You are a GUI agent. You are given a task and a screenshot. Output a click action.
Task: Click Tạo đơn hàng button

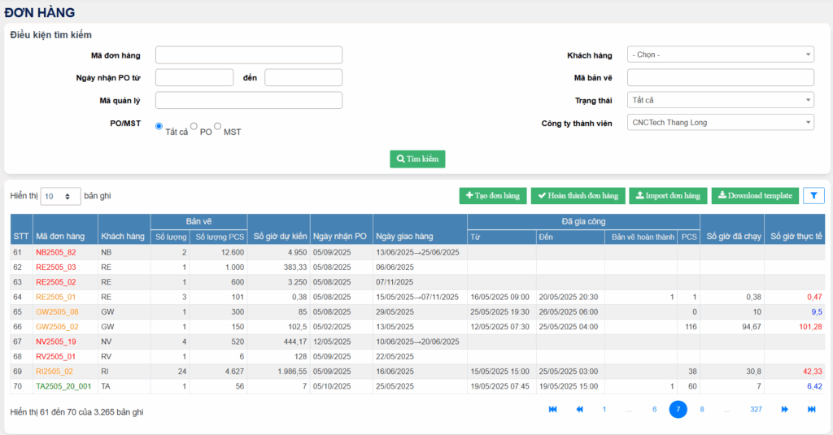point(492,196)
